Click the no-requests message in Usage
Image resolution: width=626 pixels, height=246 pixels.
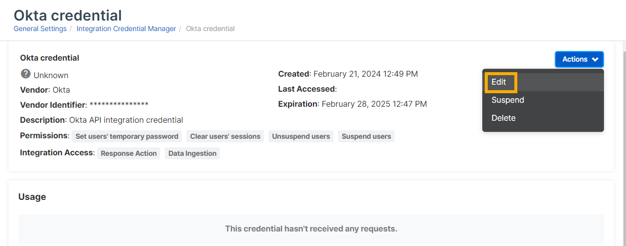(x=311, y=228)
